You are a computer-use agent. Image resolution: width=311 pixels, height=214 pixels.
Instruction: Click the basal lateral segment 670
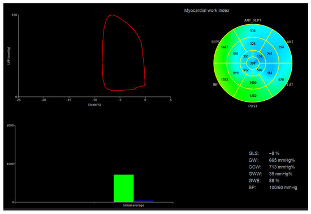(281, 79)
